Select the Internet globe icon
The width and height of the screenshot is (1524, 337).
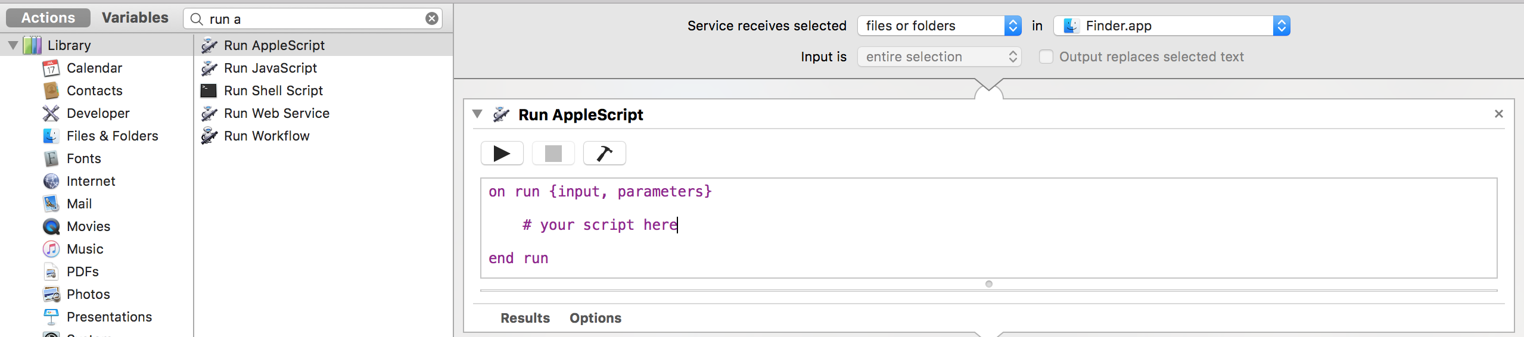tap(51, 181)
